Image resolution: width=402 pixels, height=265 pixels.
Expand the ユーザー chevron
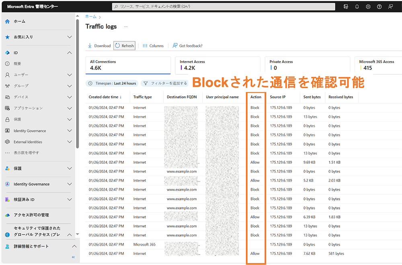pyautogui.click(x=70, y=75)
